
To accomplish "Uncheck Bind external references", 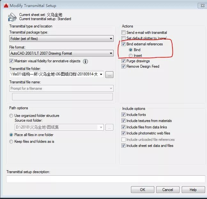I will point(124,44).
